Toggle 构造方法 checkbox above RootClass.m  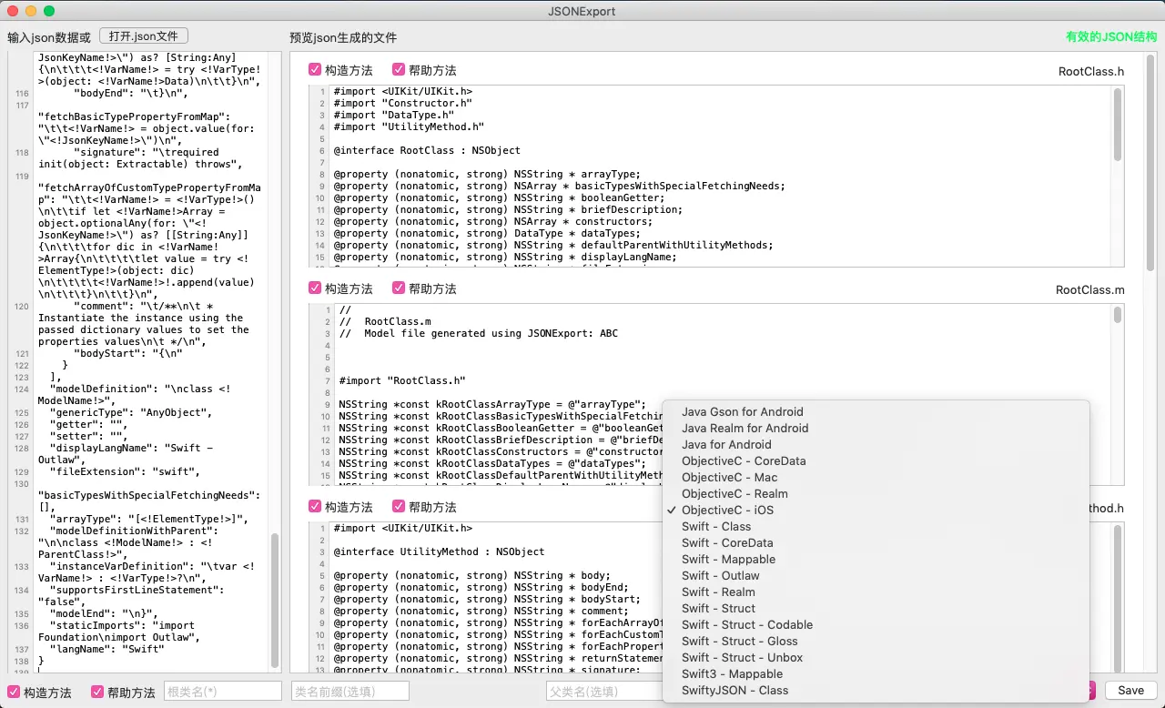pyautogui.click(x=315, y=288)
